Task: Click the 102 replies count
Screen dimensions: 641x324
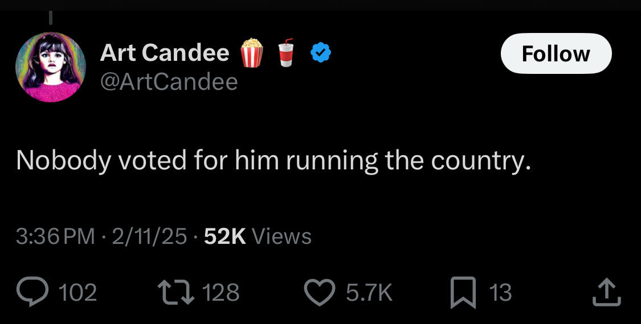Action: click(x=78, y=293)
